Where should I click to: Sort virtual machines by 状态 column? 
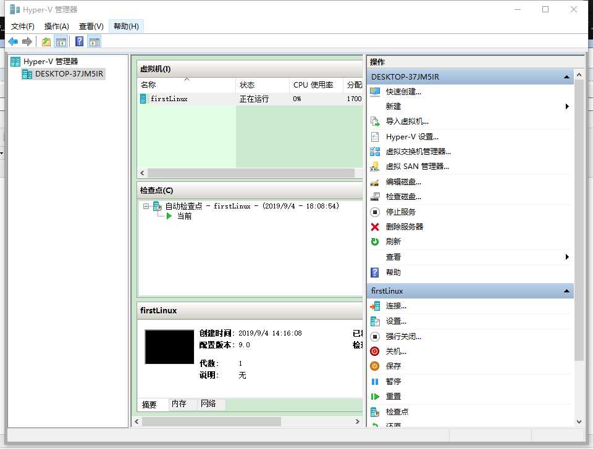click(x=263, y=85)
